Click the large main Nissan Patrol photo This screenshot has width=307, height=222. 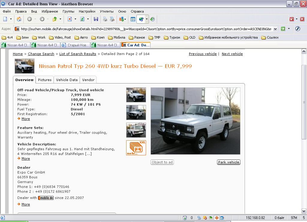(x=195, y=121)
